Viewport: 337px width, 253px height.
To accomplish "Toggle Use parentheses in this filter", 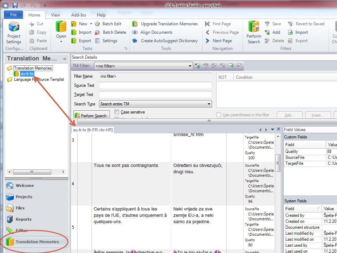I will click(219, 115).
